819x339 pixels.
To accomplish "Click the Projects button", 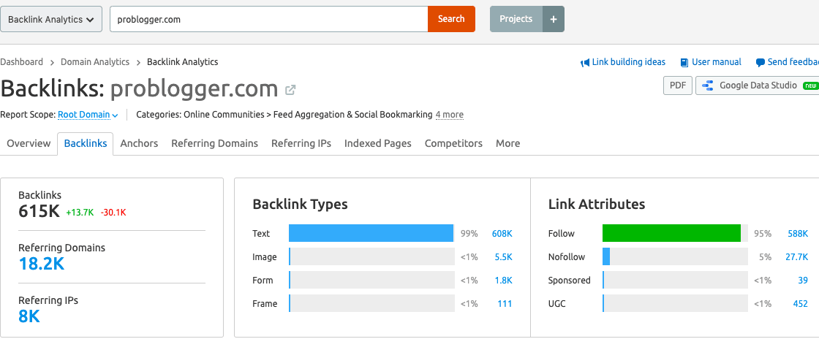I will [516, 19].
